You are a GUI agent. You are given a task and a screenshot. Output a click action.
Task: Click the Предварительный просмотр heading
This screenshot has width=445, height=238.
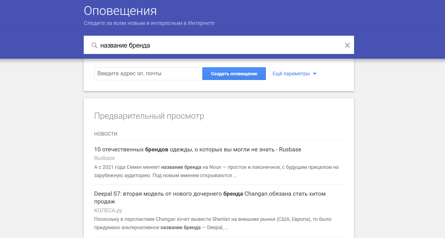point(149,116)
